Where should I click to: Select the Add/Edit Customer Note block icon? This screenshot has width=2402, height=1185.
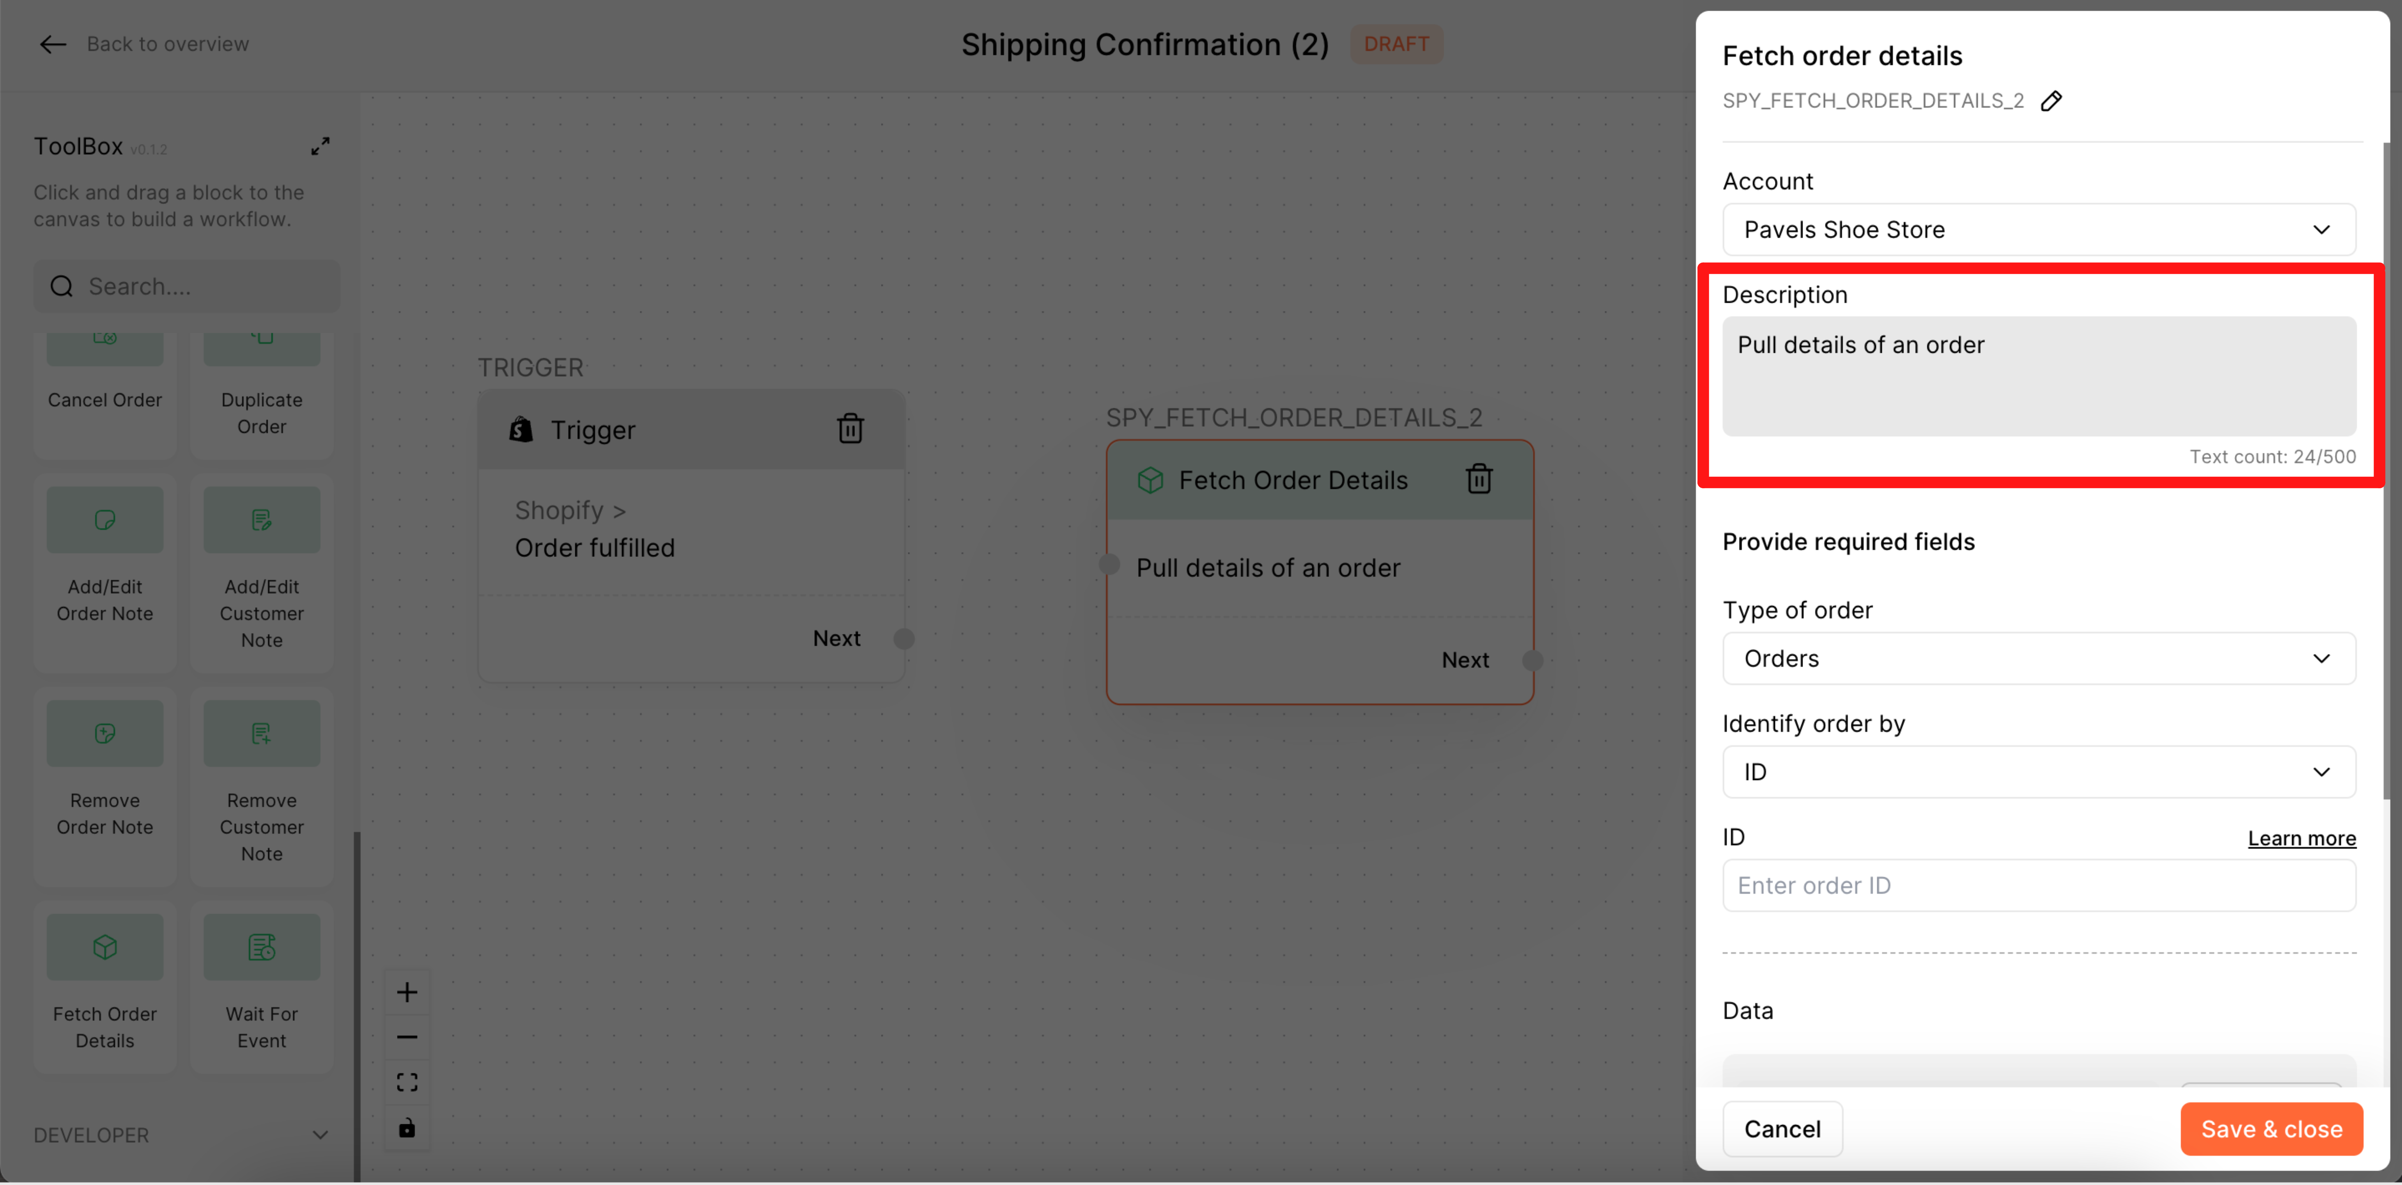[x=261, y=520]
